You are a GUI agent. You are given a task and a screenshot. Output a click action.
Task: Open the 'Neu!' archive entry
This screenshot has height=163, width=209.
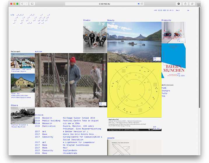tap(65, 148)
